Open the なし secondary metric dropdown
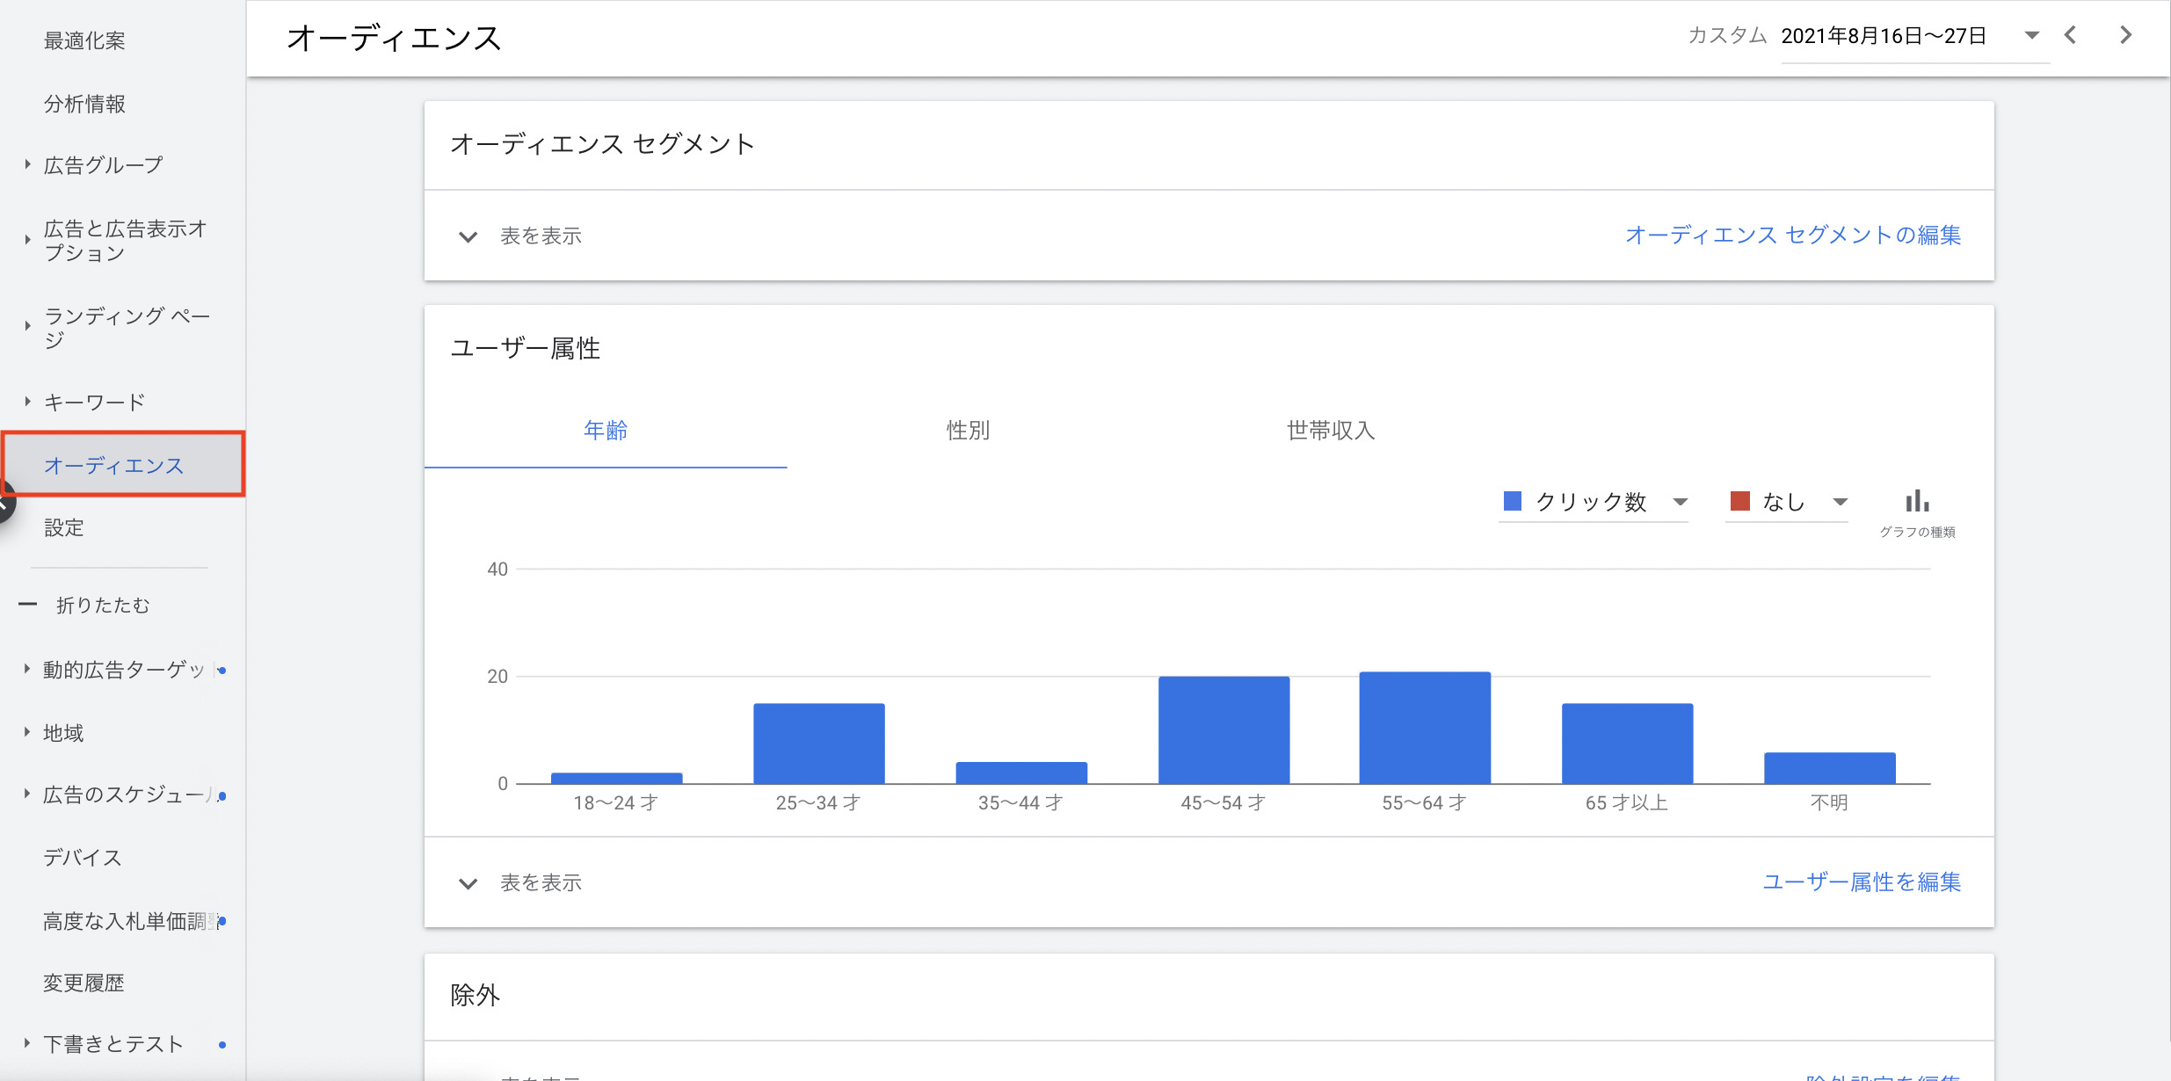The image size is (2171, 1081). [x=1840, y=502]
